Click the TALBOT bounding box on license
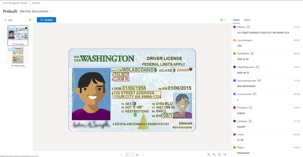Viewport: 303px width, 157px height. 121,74
